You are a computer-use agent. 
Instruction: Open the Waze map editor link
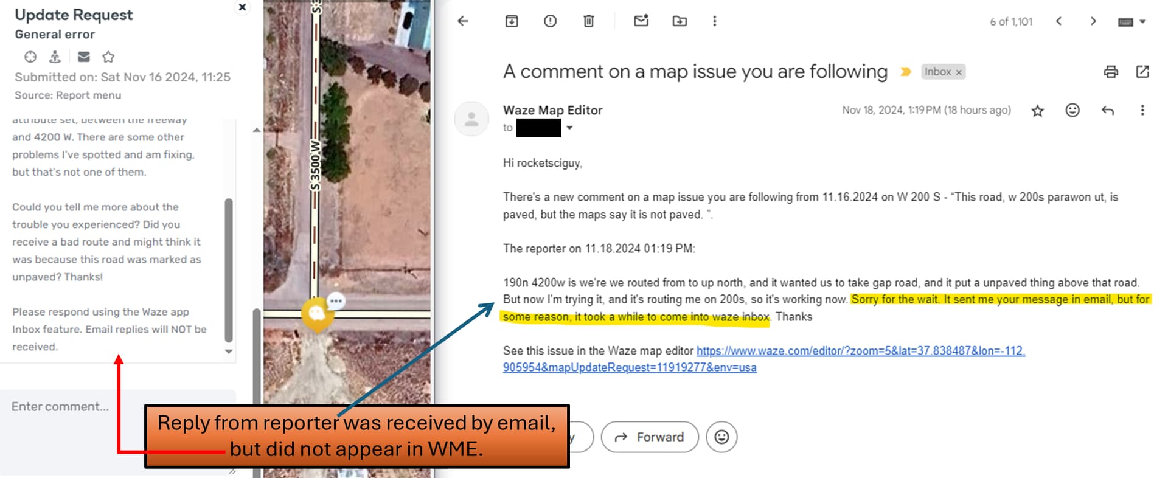pyautogui.click(x=764, y=359)
